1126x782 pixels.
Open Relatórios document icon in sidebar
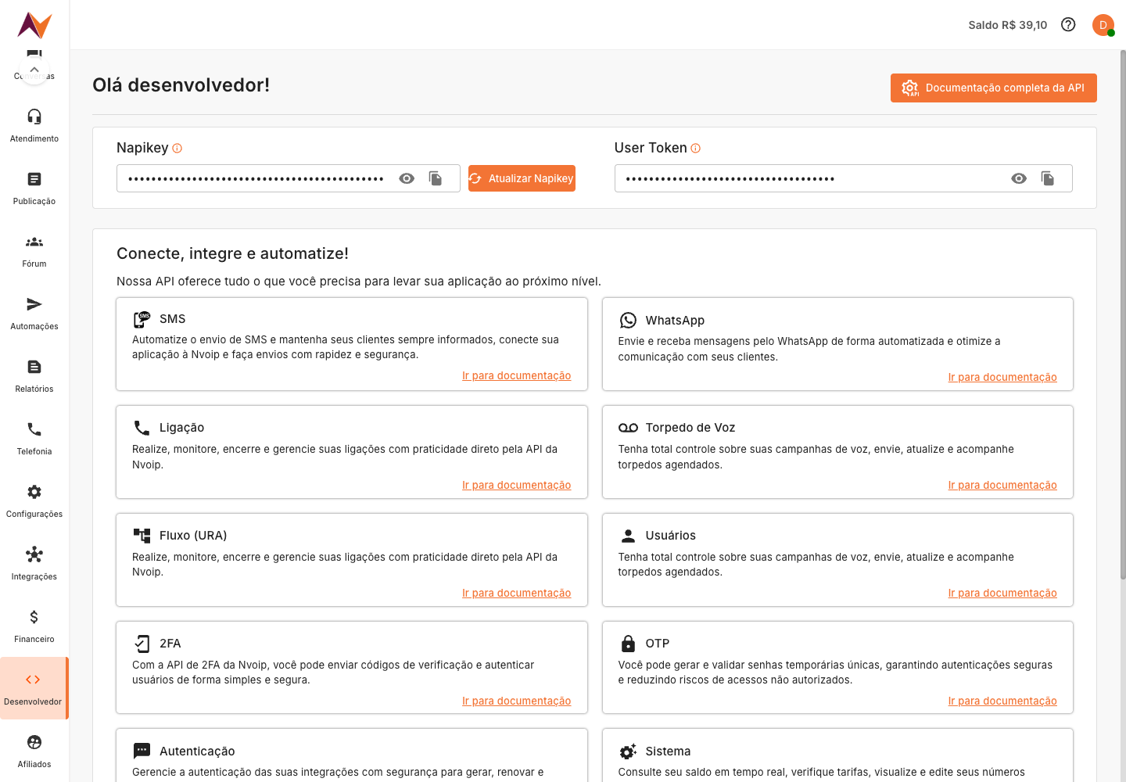34,367
